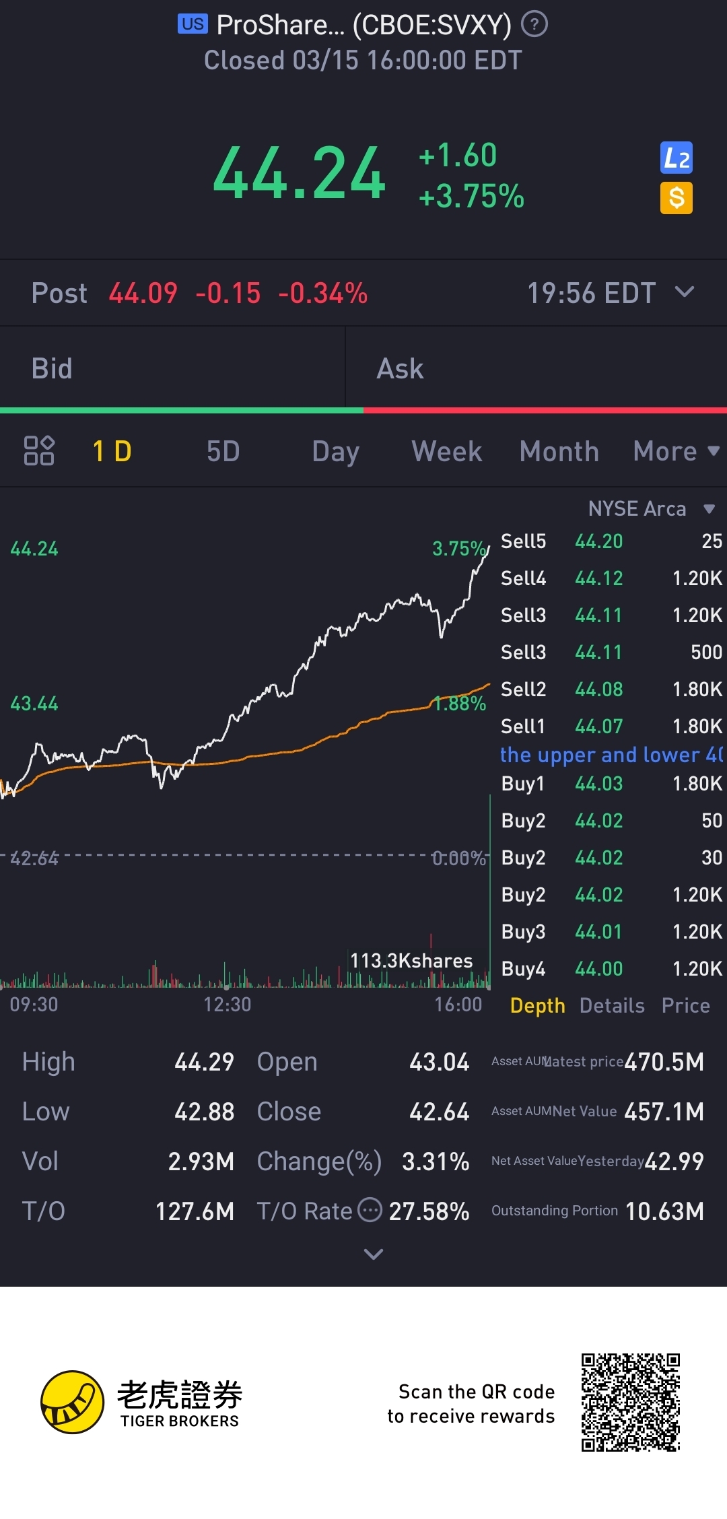This screenshot has width=727, height=1519.
Task: Tap the High 44.29 value
Action: point(204,1062)
